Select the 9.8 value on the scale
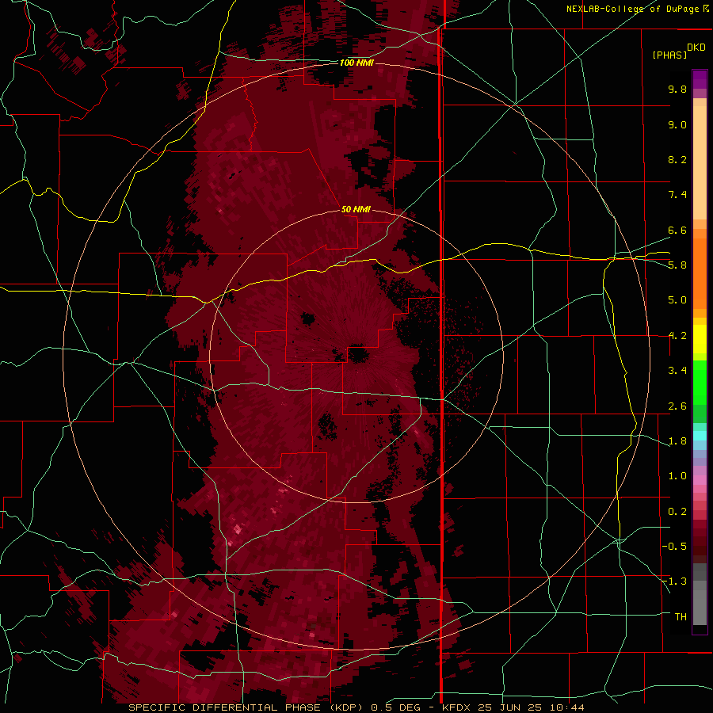The height and width of the screenshot is (713, 713). tap(677, 89)
